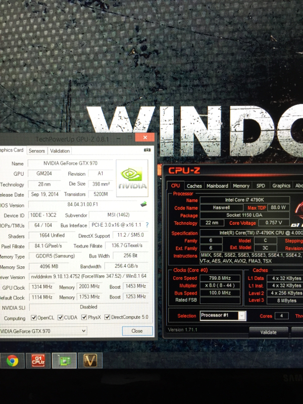303x404 pixels.
Task: Switch to the Memory tab in CPU-Z
Action: (x=241, y=186)
